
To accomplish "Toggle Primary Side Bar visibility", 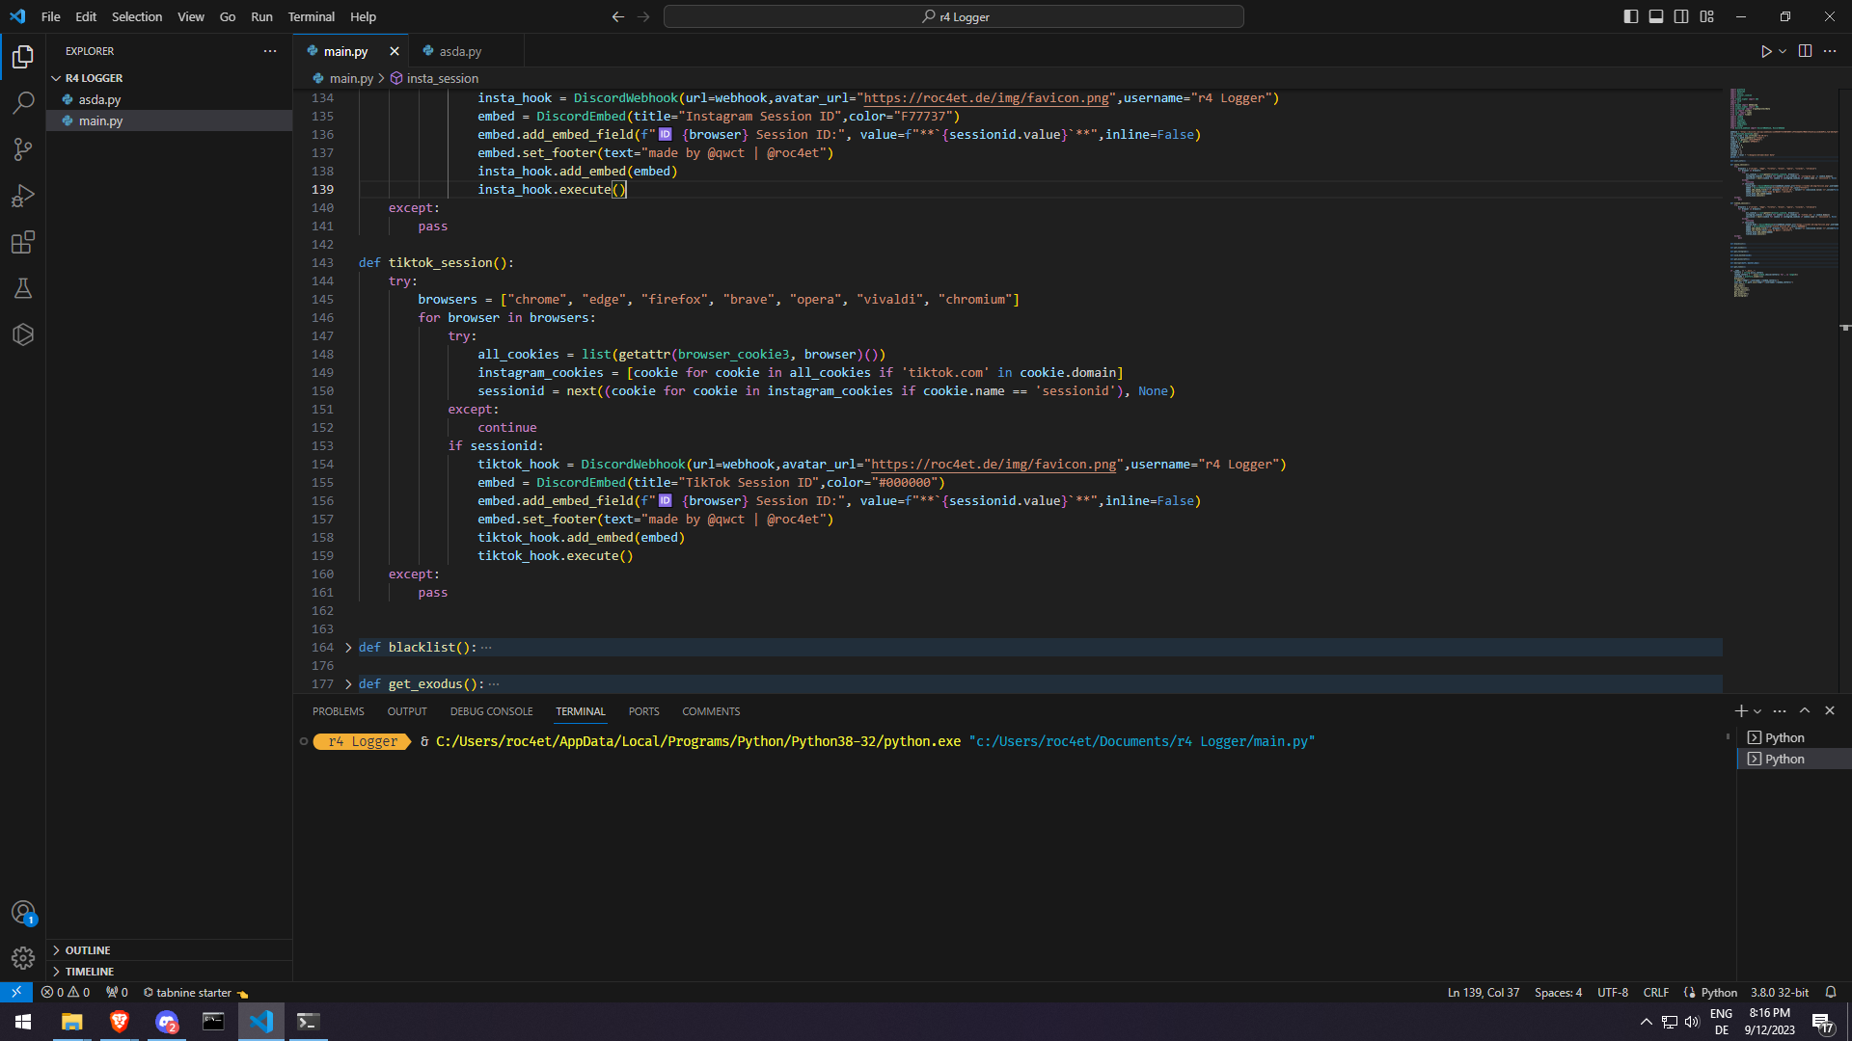I will (x=1630, y=16).
